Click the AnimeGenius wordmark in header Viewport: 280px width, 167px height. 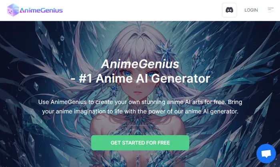click(x=41, y=10)
